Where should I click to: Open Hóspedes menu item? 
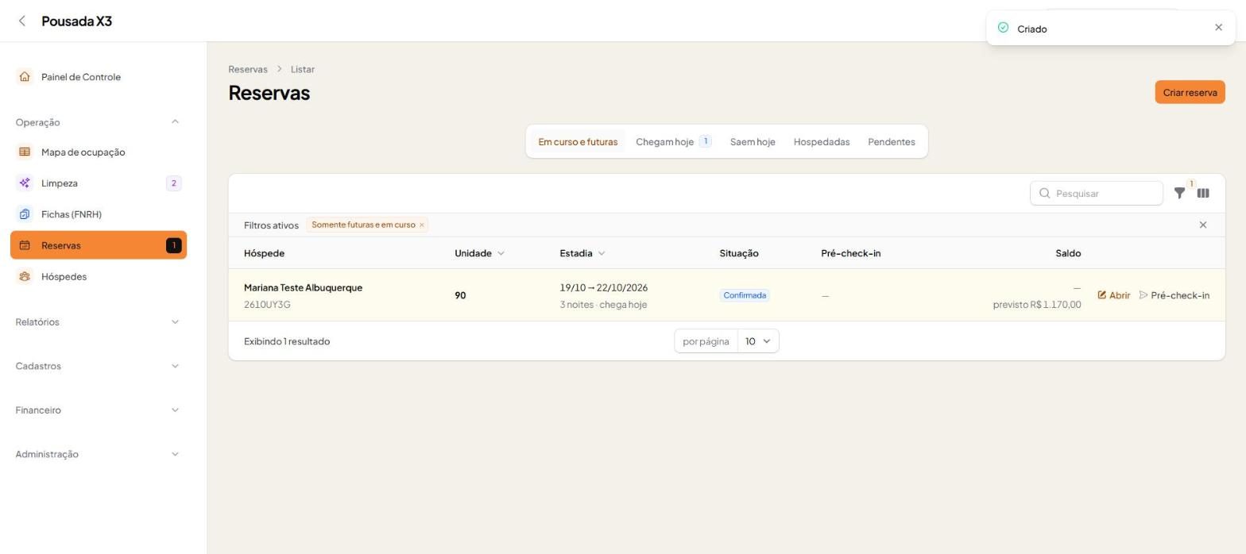click(x=99, y=276)
